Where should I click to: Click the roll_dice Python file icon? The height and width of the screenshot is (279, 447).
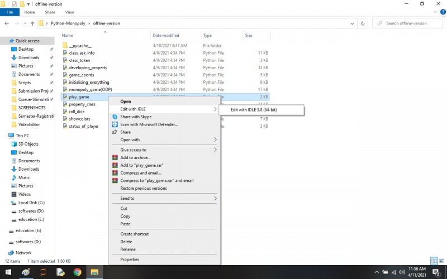click(65, 112)
